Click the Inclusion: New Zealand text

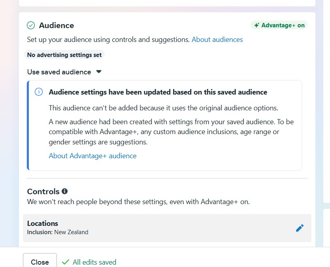(x=58, y=232)
